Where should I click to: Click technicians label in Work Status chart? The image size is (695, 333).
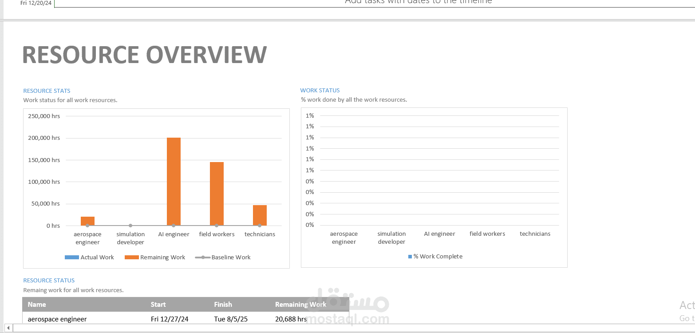(535, 234)
